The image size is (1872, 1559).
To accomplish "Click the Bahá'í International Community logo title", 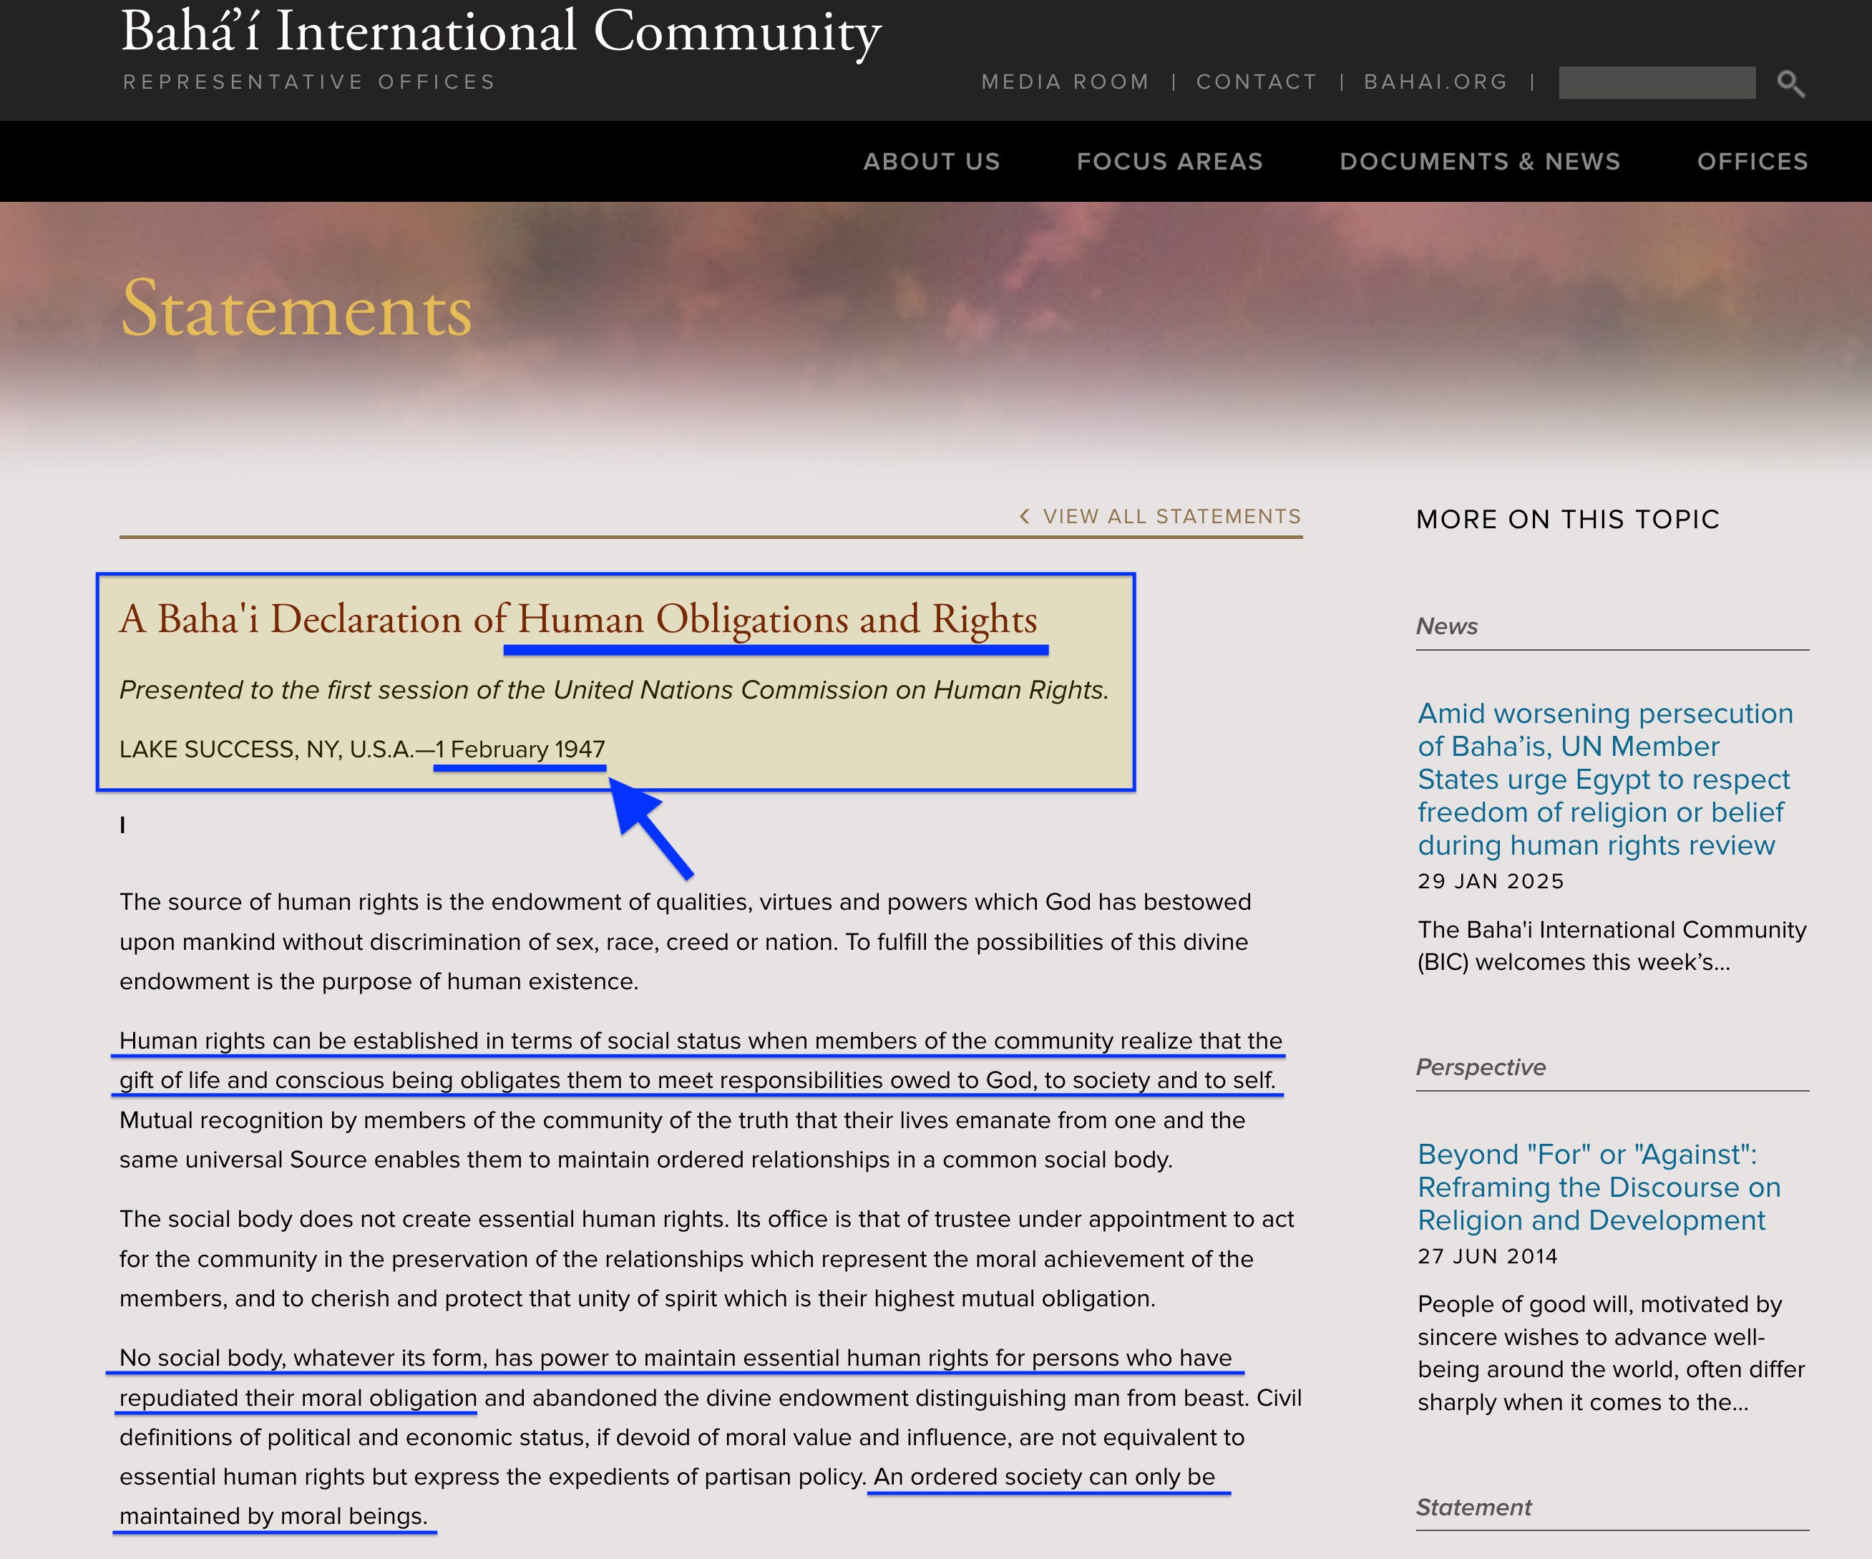I will (501, 34).
